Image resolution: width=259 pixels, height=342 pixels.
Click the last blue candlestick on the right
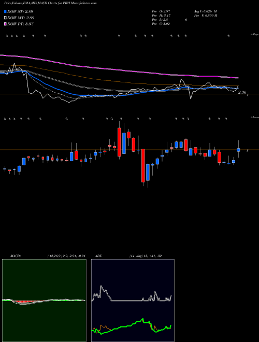pyautogui.click(x=238, y=150)
